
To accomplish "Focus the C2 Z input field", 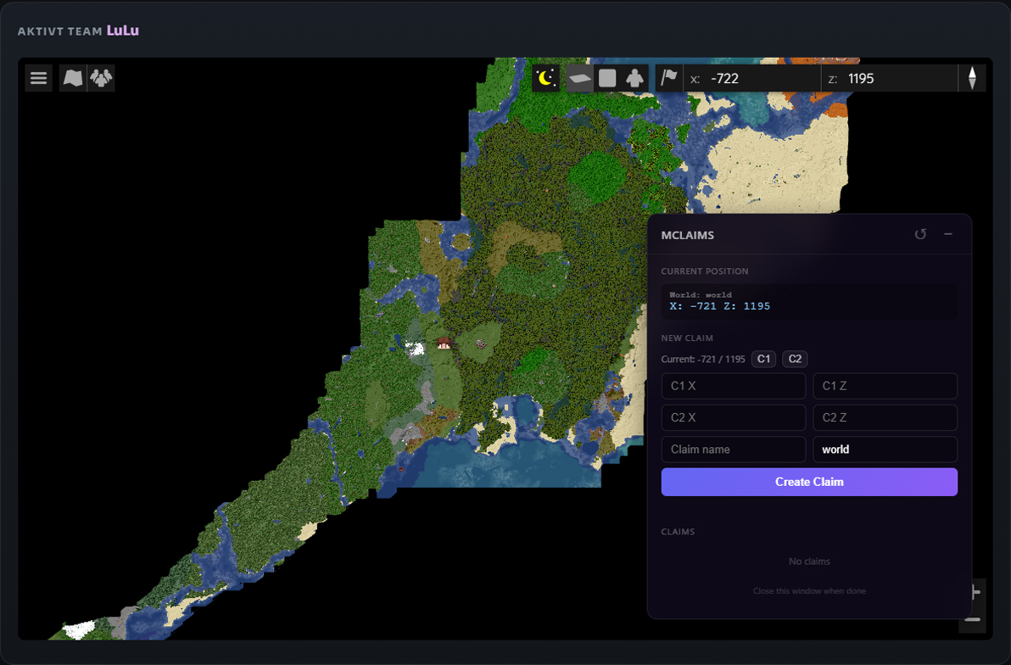I will pyautogui.click(x=885, y=417).
